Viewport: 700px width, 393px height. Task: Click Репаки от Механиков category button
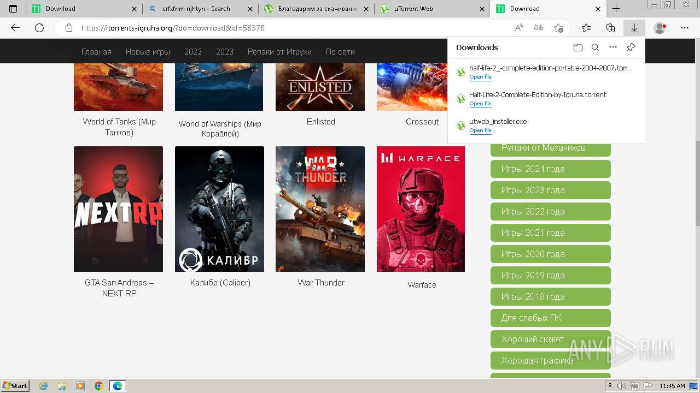click(550, 149)
